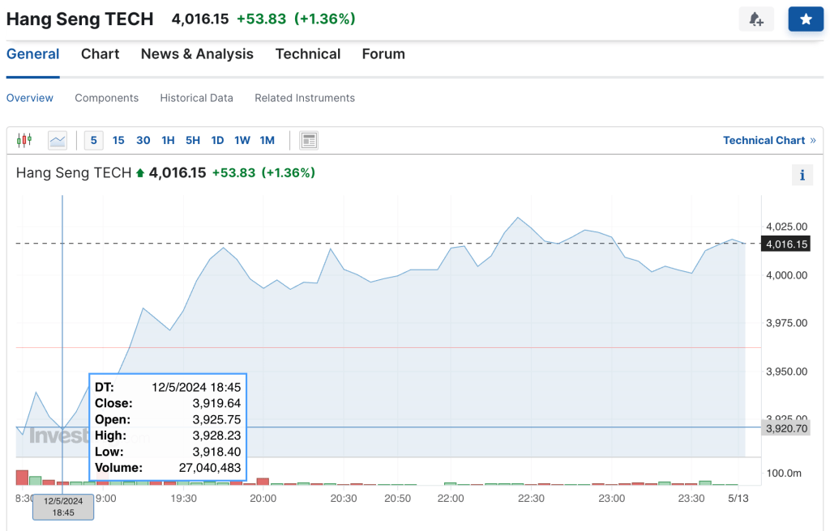Go to News & Analysis tab

coord(197,54)
